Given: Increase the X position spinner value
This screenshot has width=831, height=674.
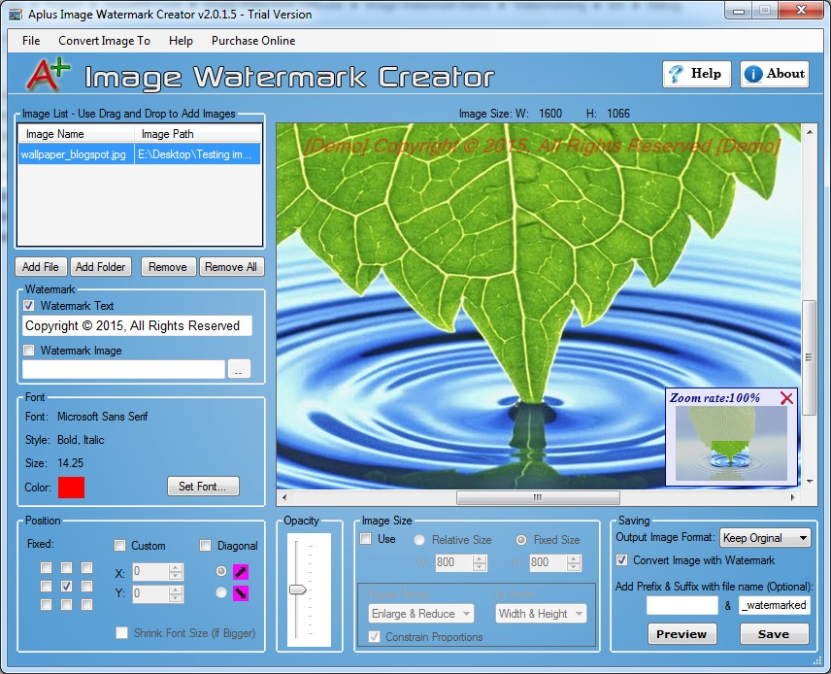Looking at the screenshot, I should (176, 568).
